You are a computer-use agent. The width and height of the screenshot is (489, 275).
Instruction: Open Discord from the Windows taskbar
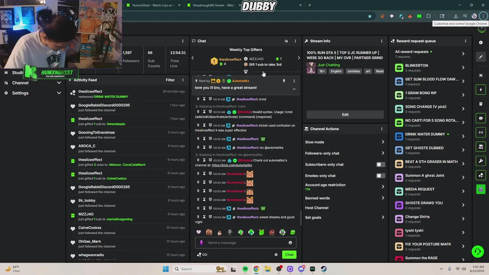point(301,269)
